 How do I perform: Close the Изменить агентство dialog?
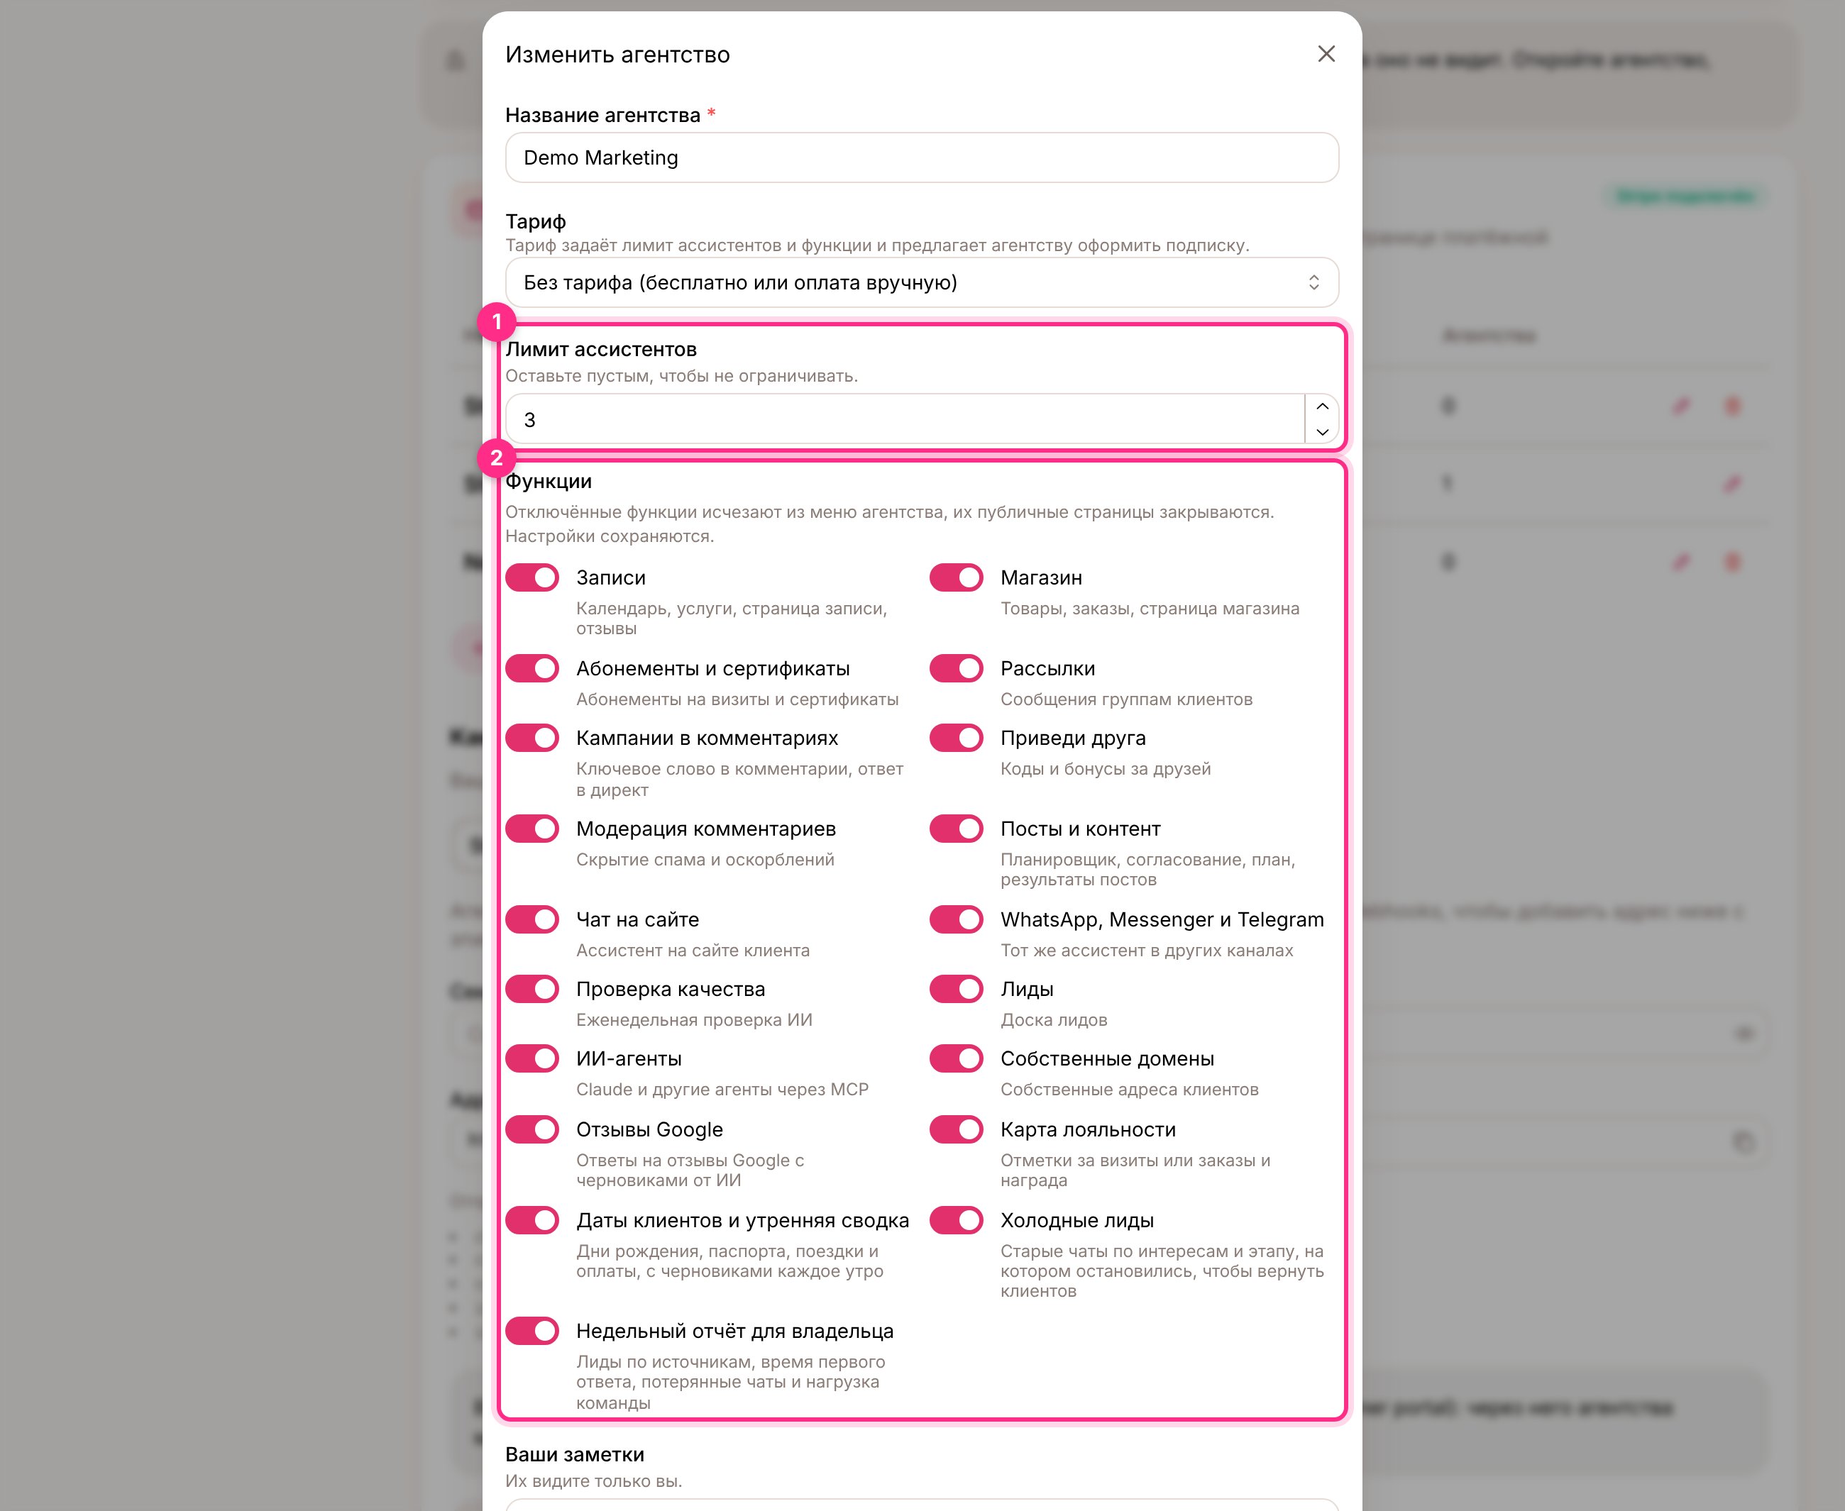pos(1325,54)
